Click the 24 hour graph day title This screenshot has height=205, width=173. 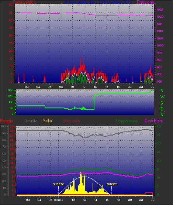coord(97,2)
